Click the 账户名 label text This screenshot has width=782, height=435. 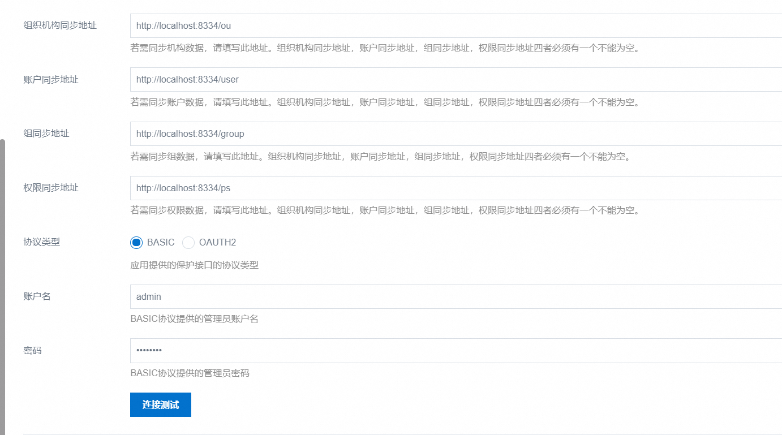(x=37, y=296)
